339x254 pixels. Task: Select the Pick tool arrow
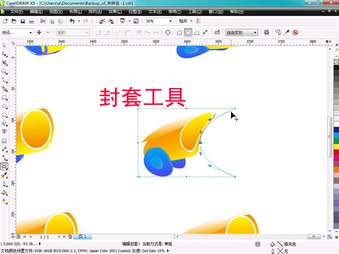pyautogui.click(x=4, y=45)
